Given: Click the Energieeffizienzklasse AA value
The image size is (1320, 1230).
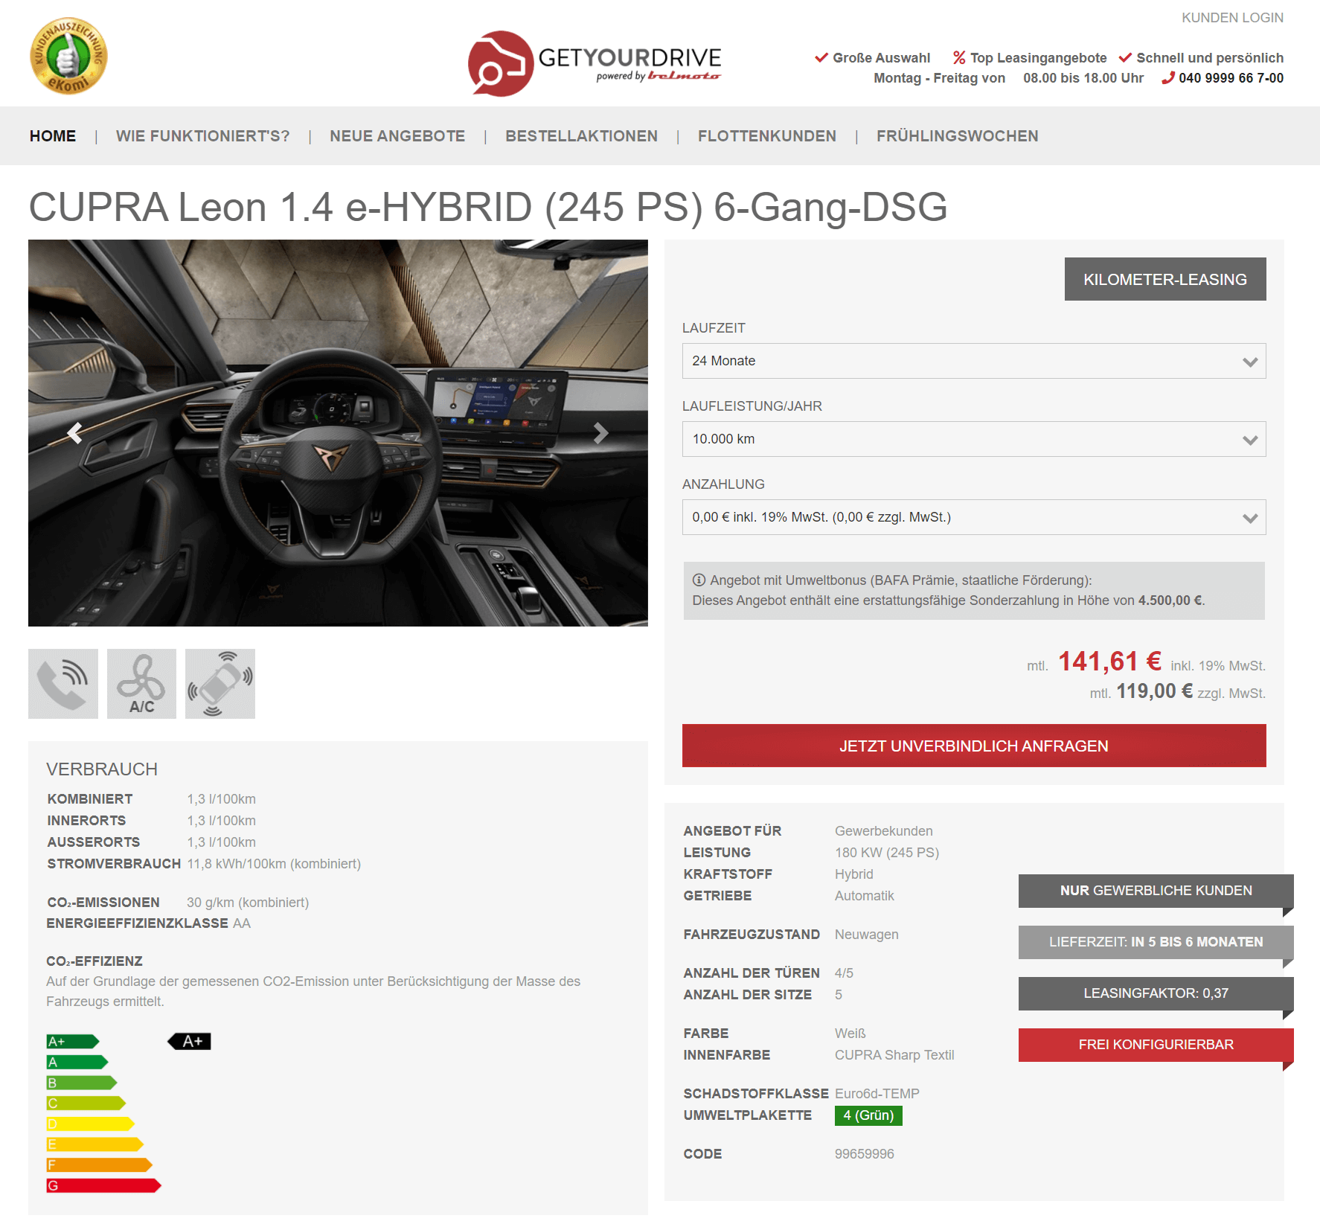Looking at the screenshot, I should click(242, 923).
